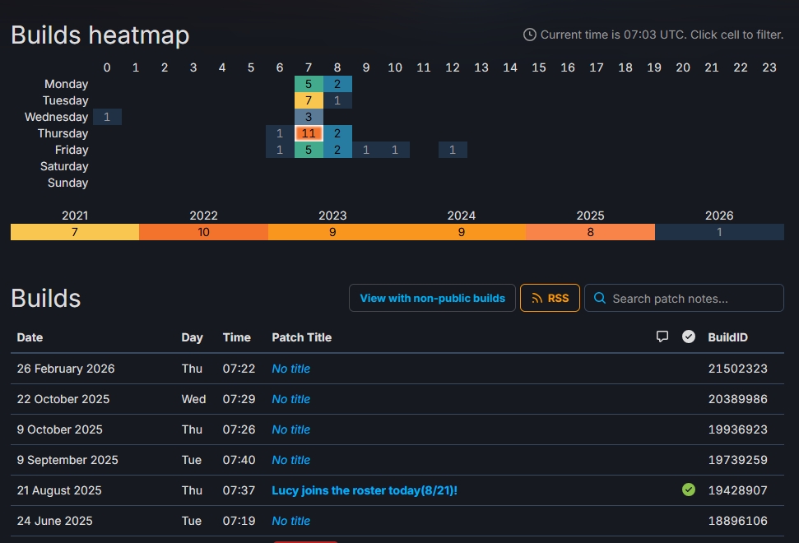Click the magnifier icon in search box
799x543 pixels.
pyautogui.click(x=600, y=298)
